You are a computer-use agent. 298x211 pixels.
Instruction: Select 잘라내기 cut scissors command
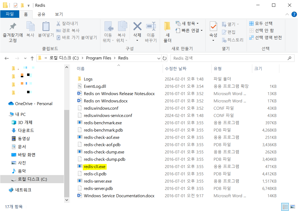(67, 23)
